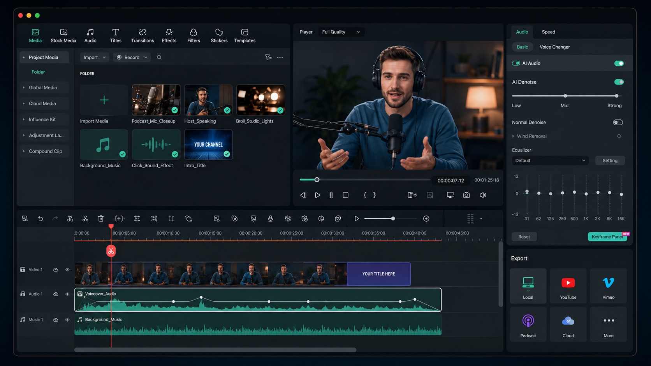Click the Reset button
This screenshot has height=366, width=651.
point(524,236)
